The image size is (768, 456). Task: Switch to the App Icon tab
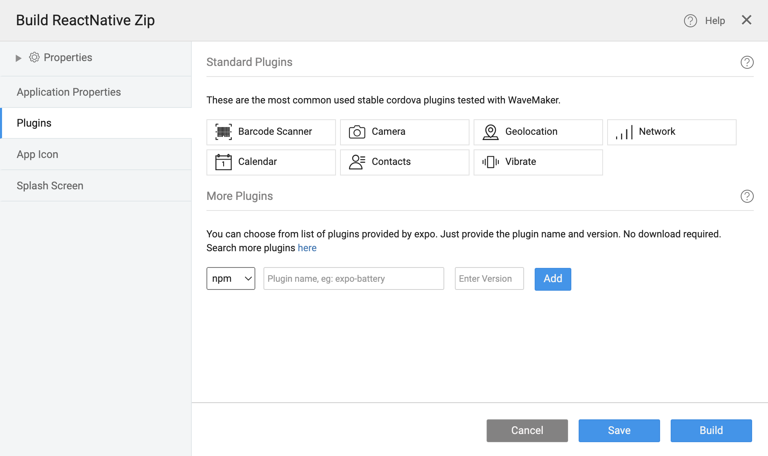(37, 154)
